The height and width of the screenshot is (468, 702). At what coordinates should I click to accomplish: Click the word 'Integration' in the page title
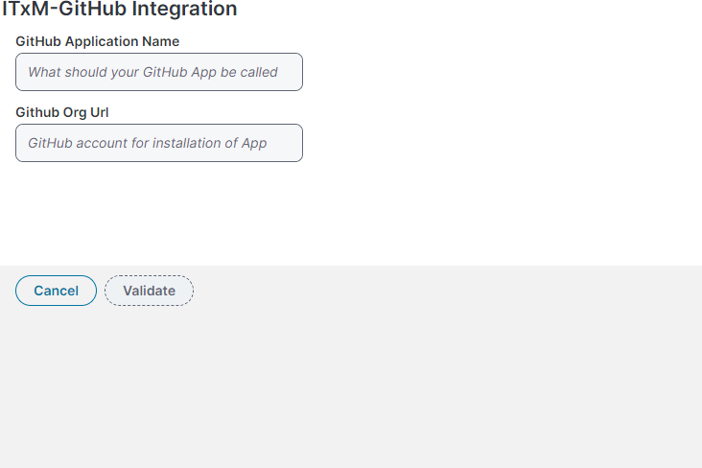click(188, 10)
